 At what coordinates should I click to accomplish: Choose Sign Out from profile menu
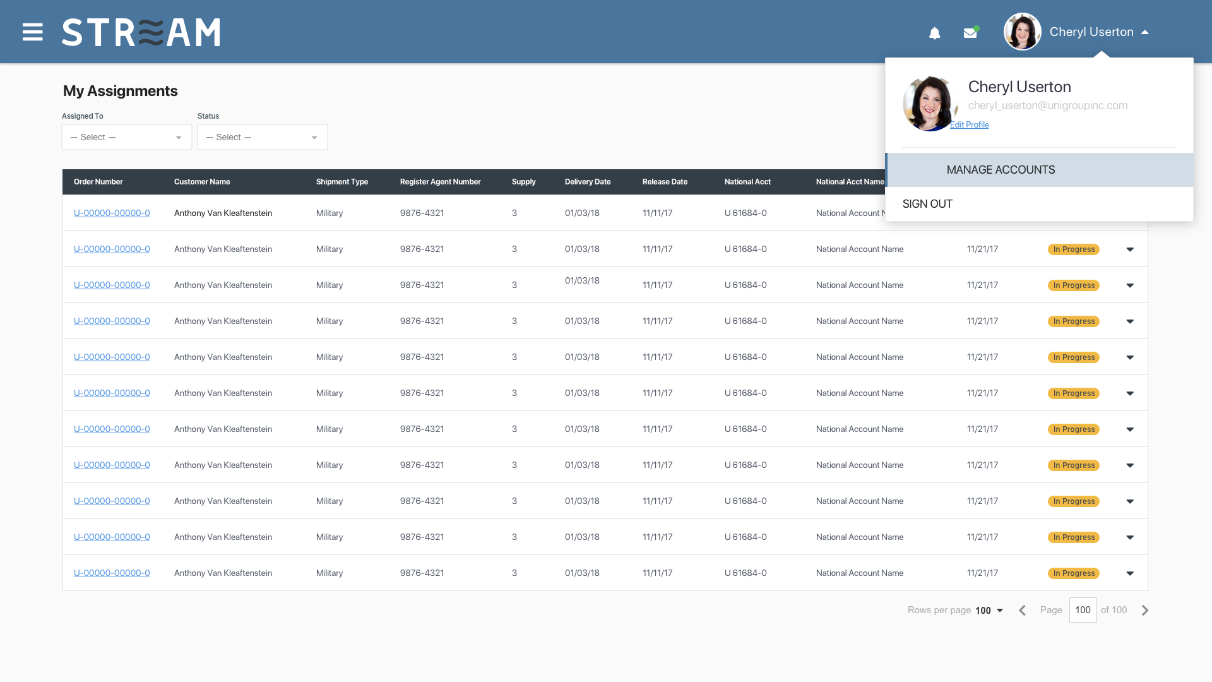pyautogui.click(x=927, y=204)
